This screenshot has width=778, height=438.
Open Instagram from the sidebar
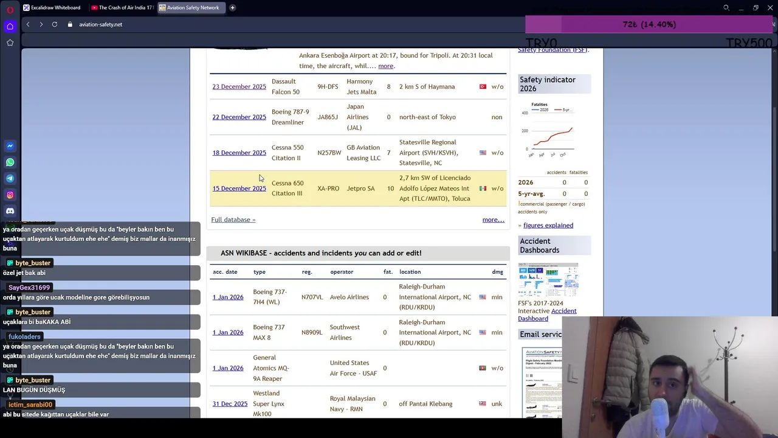coord(10,195)
